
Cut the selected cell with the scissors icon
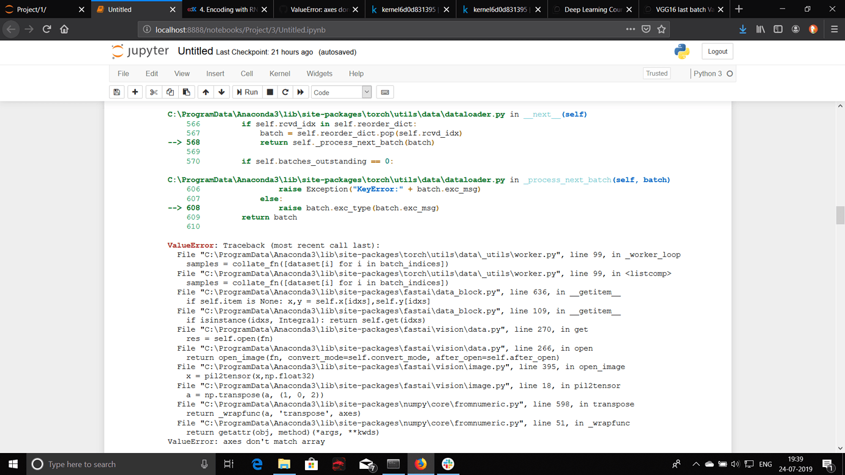pos(152,92)
